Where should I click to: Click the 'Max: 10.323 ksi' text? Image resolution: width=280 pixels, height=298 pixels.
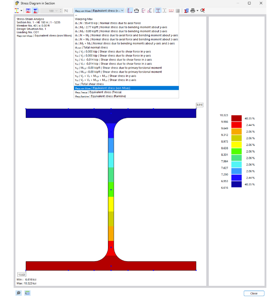tap(27, 283)
